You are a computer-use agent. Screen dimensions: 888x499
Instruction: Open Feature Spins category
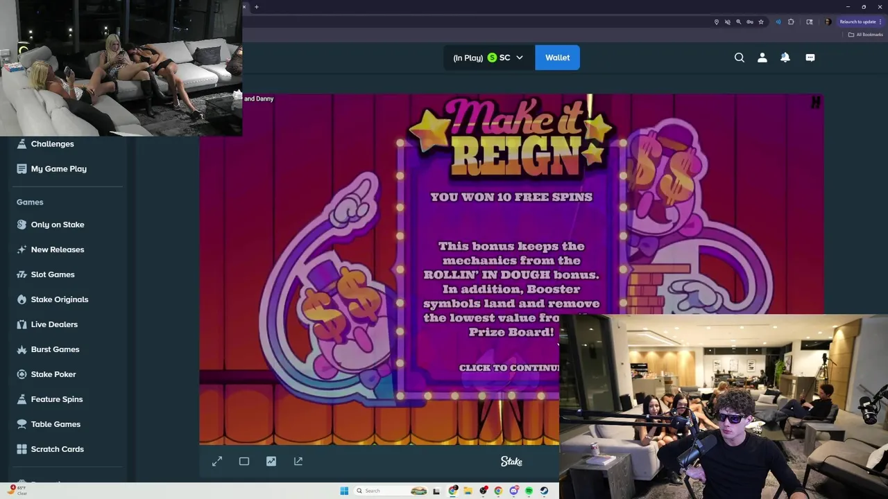pos(57,399)
